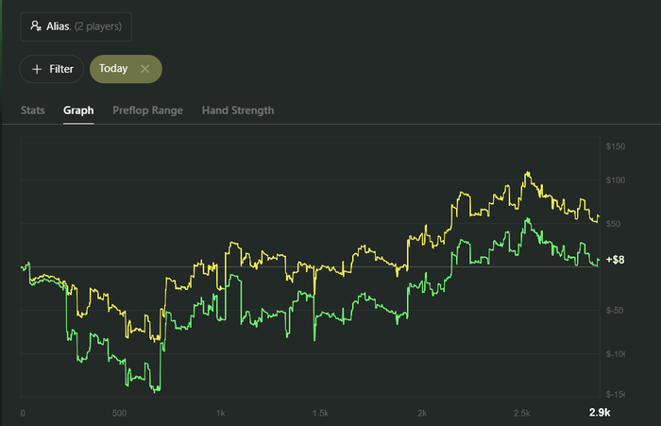Click the 0 x-axis origin label
Image resolution: width=661 pixels, height=426 pixels.
tap(22, 414)
